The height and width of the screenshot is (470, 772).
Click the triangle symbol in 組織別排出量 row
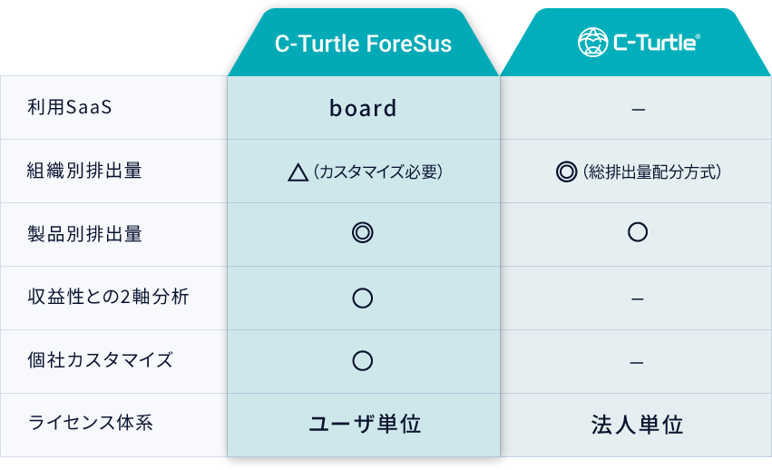[298, 171]
